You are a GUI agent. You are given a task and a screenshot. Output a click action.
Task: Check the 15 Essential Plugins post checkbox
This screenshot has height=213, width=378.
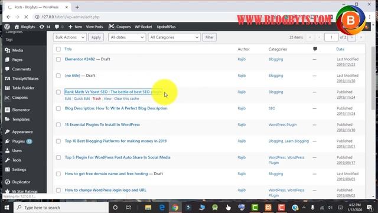[58, 125]
